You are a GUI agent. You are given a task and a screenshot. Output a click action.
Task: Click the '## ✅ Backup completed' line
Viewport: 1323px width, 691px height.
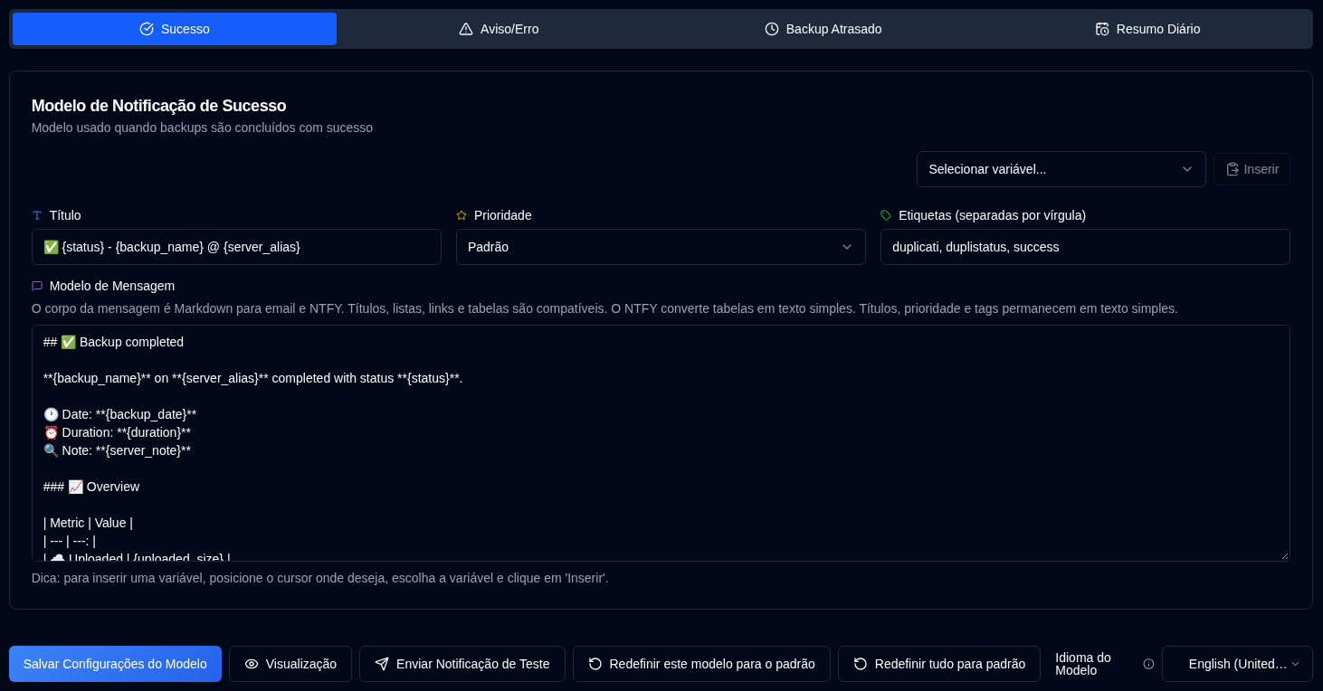[113, 342]
